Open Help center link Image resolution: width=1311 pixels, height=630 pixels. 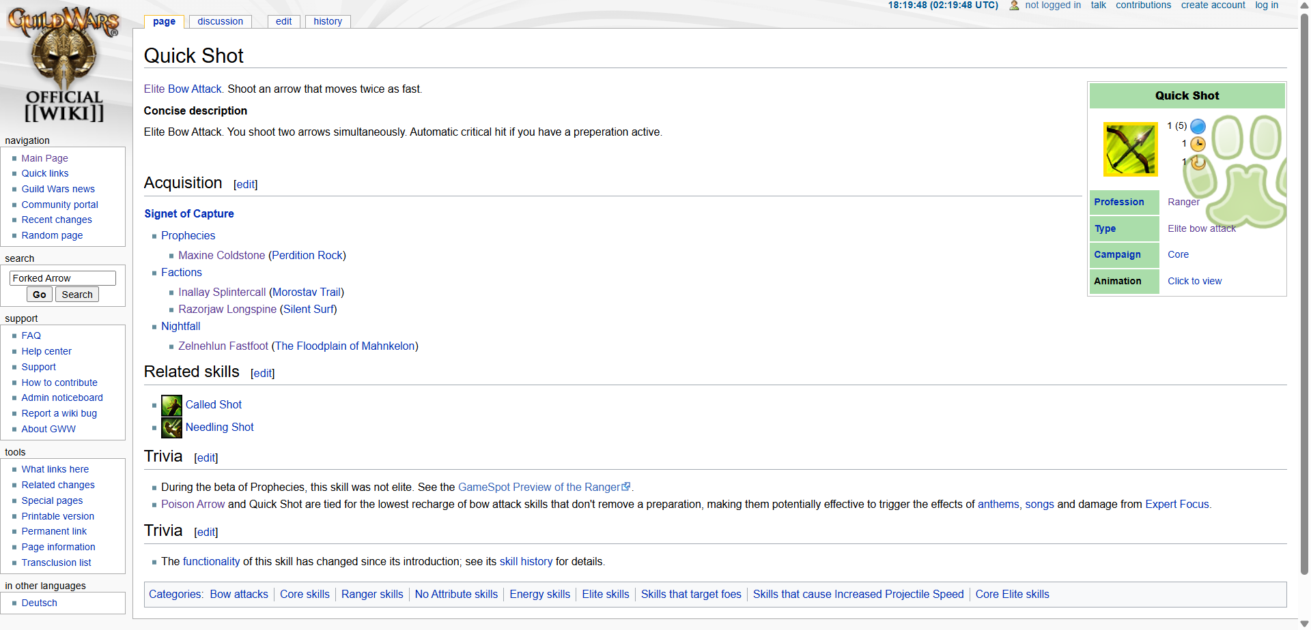(46, 351)
